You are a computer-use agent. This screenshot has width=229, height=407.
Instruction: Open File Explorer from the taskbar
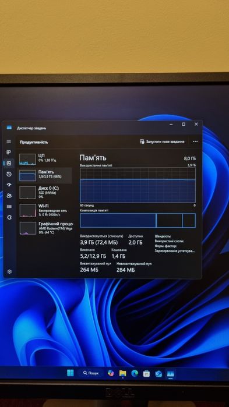pyautogui.click(x=122, y=373)
